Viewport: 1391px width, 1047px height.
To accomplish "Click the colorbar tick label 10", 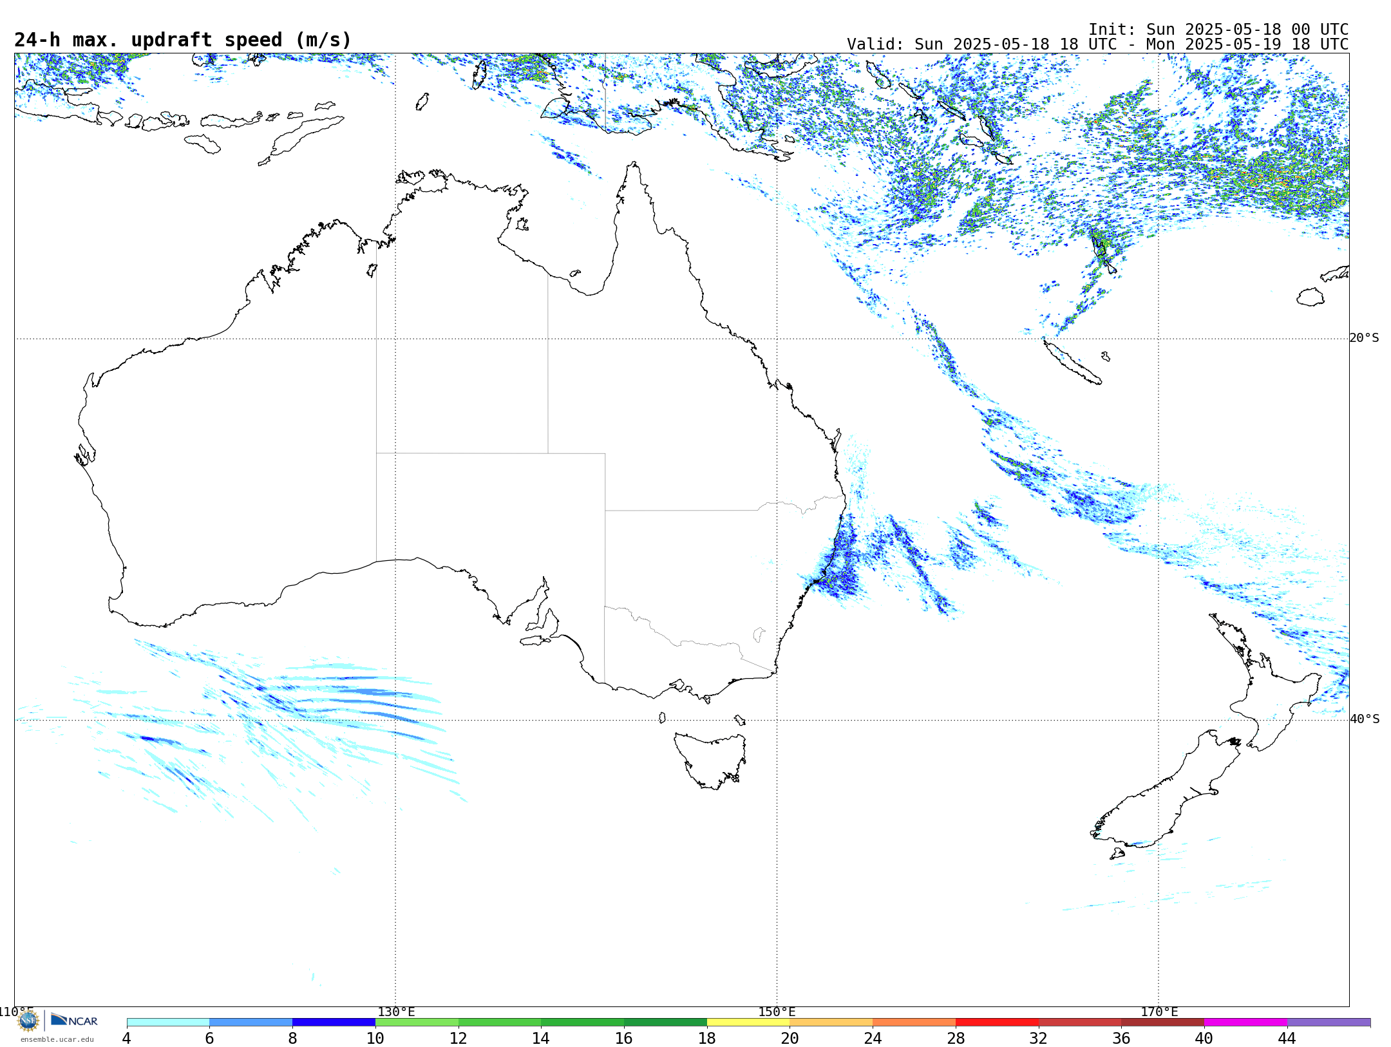I will tap(375, 1038).
